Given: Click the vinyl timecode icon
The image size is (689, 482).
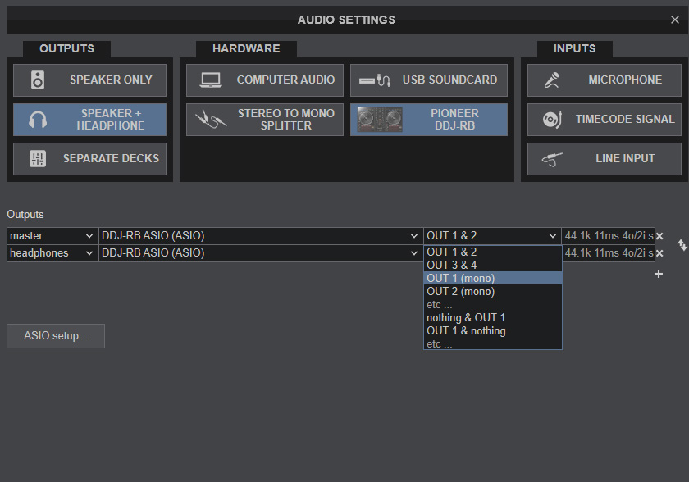Looking at the screenshot, I should [x=552, y=120].
